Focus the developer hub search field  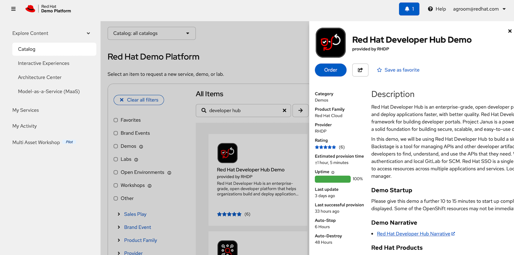coord(243,110)
